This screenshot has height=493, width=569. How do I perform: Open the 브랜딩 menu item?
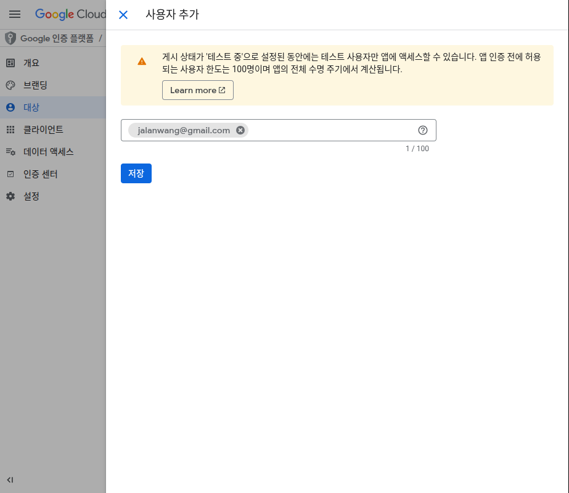(x=35, y=85)
